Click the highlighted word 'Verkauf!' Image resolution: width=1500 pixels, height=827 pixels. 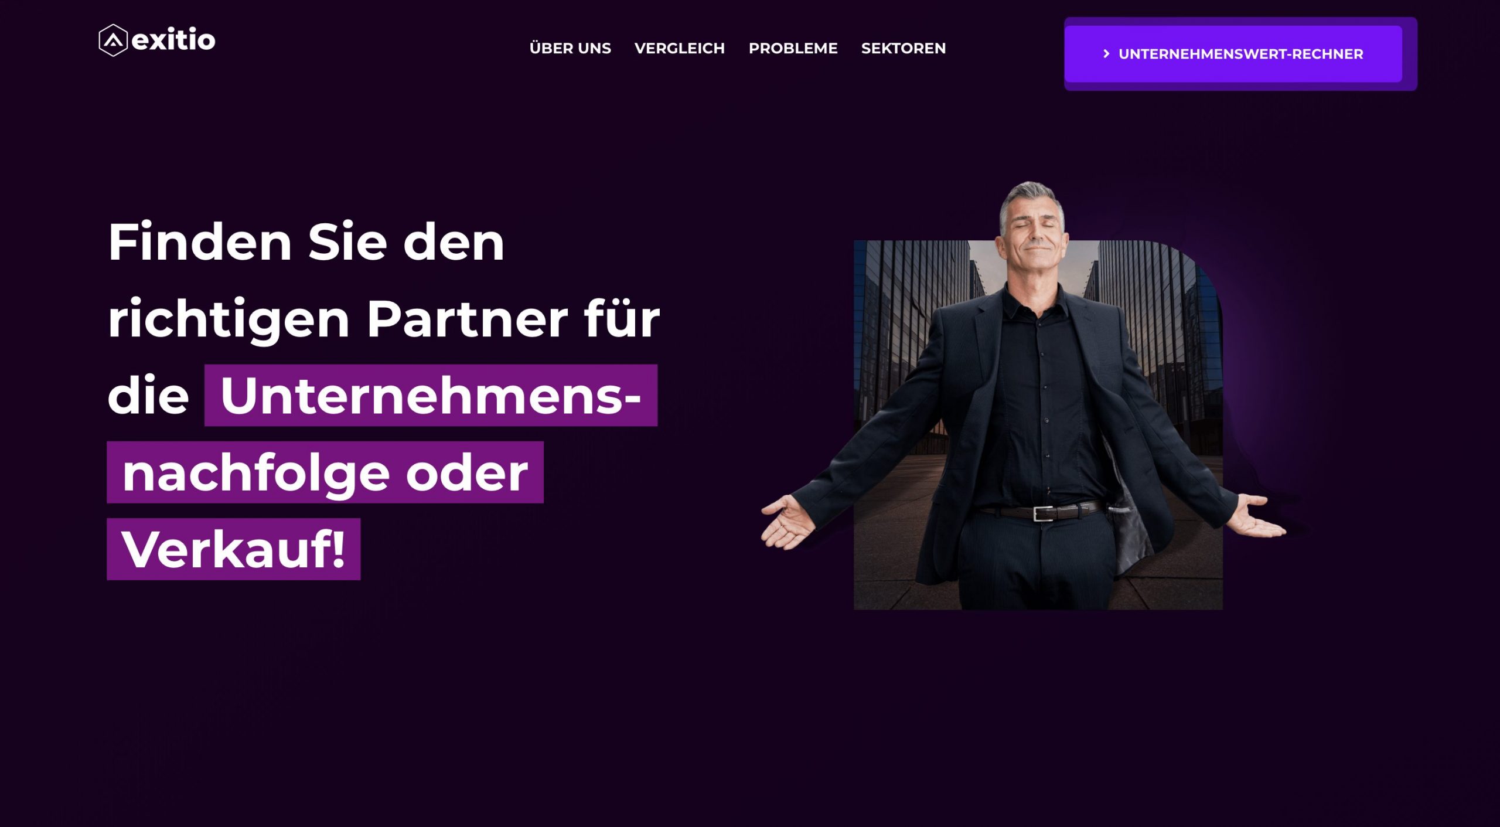tap(233, 549)
